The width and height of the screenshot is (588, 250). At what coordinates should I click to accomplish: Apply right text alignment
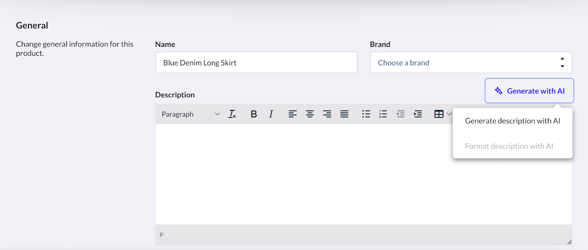[327, 114]
